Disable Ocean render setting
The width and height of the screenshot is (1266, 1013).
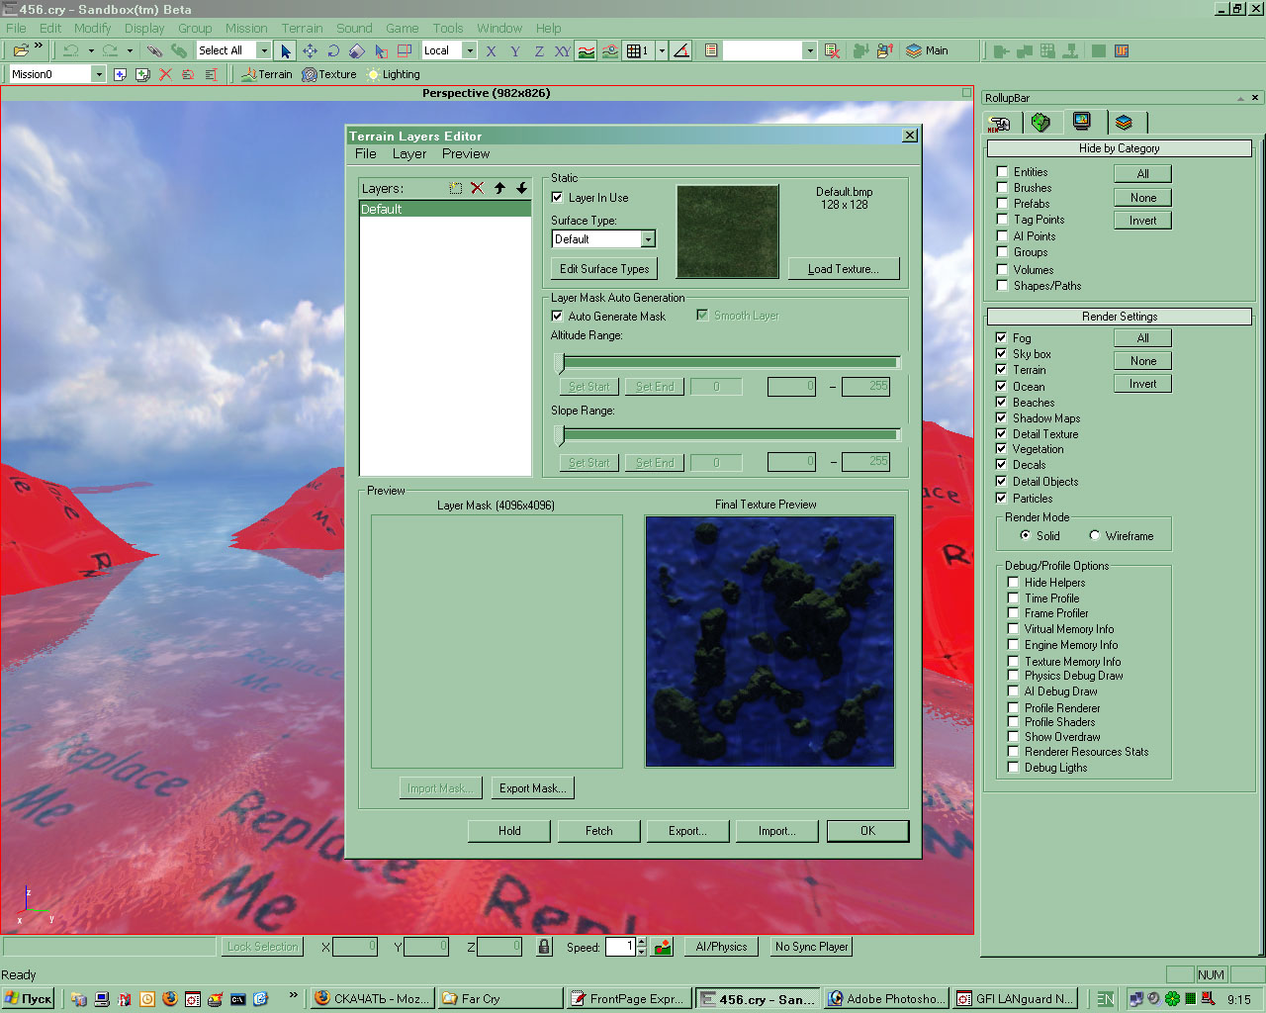(1001, 387)
